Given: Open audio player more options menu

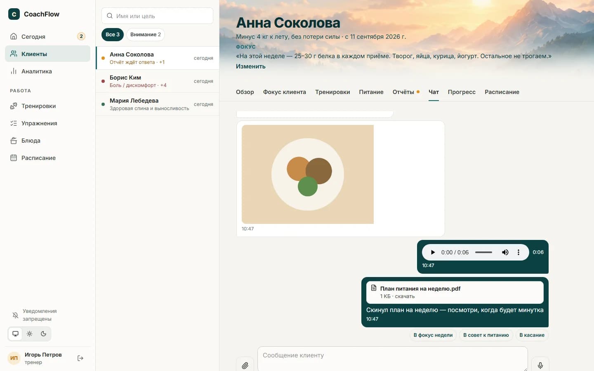Looking at the screenshot, I should click(519, 252).
